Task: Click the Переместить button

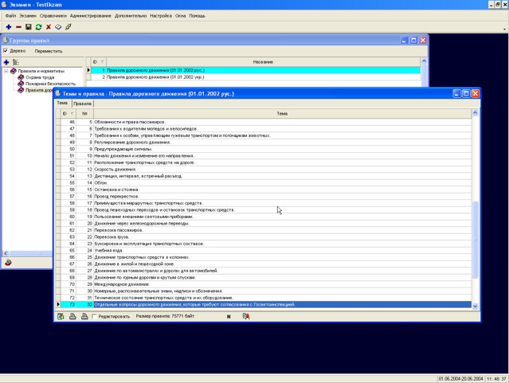Action: point(48,51)
